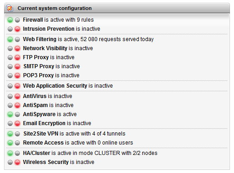Click the grey light beside SMTP Proxy
This screenshot has height=173, width=234.
click(x=10, y=66)
